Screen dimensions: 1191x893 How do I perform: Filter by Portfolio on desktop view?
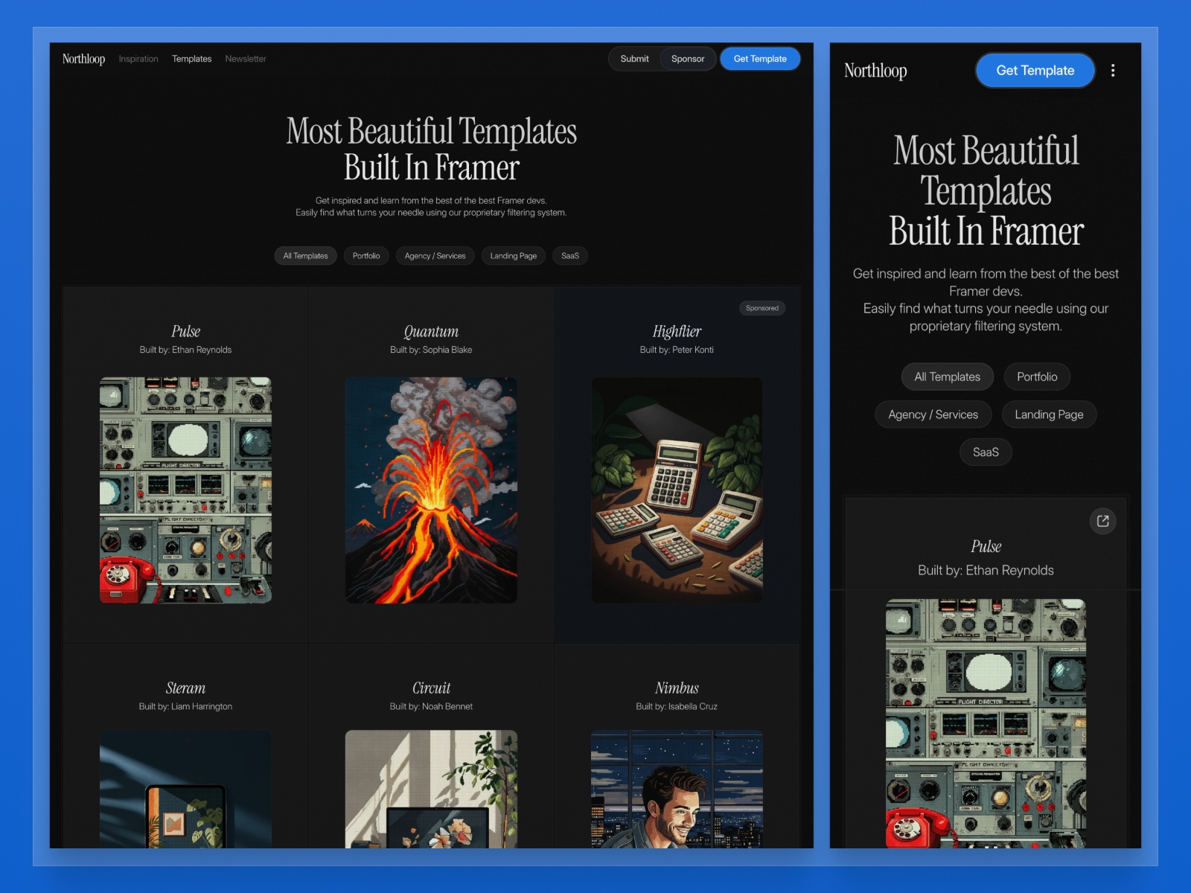366,256
